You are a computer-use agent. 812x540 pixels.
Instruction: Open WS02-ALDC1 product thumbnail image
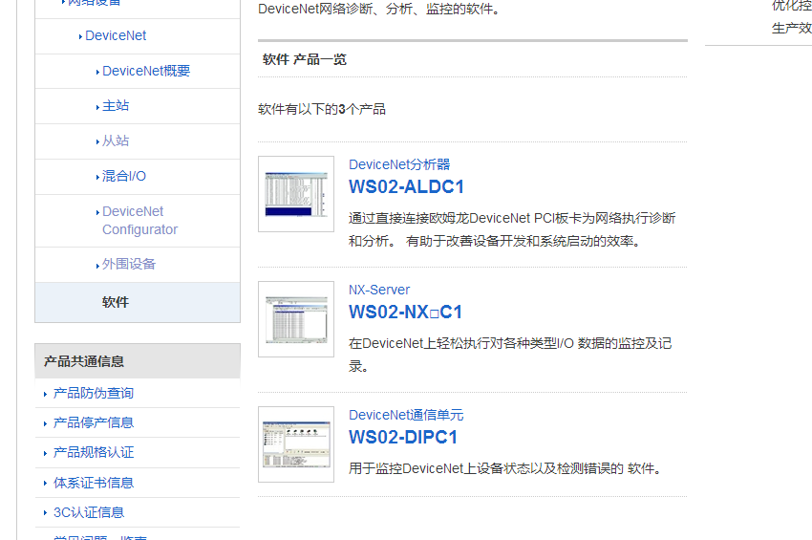(x=296, y=194)
